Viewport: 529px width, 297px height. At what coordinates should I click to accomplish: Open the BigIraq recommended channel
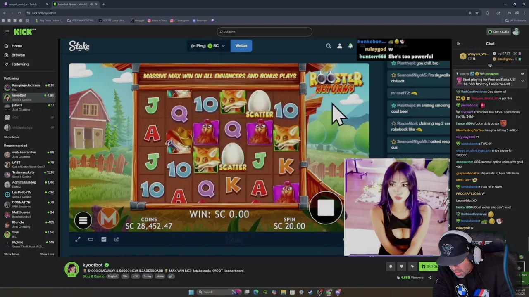tap(29, 244)
